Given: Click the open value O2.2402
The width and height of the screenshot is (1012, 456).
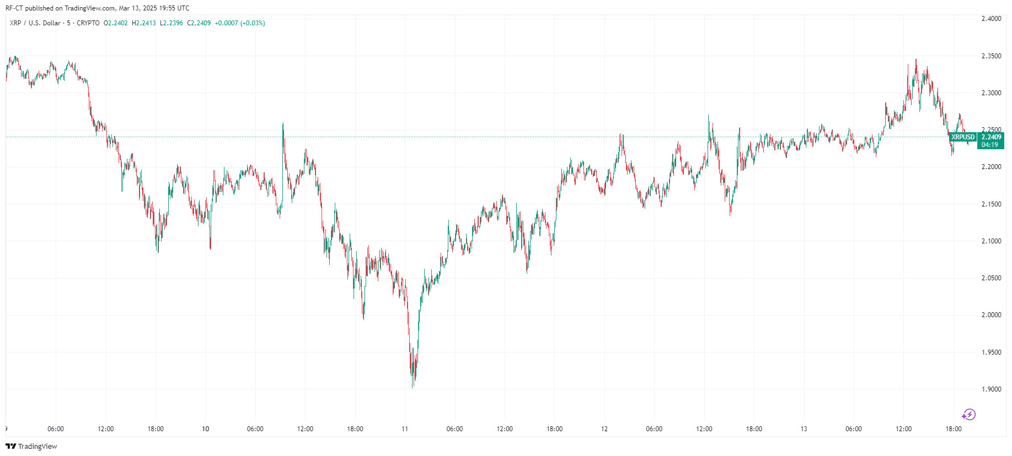Looking at the screenshot, I should click(116, 23).
